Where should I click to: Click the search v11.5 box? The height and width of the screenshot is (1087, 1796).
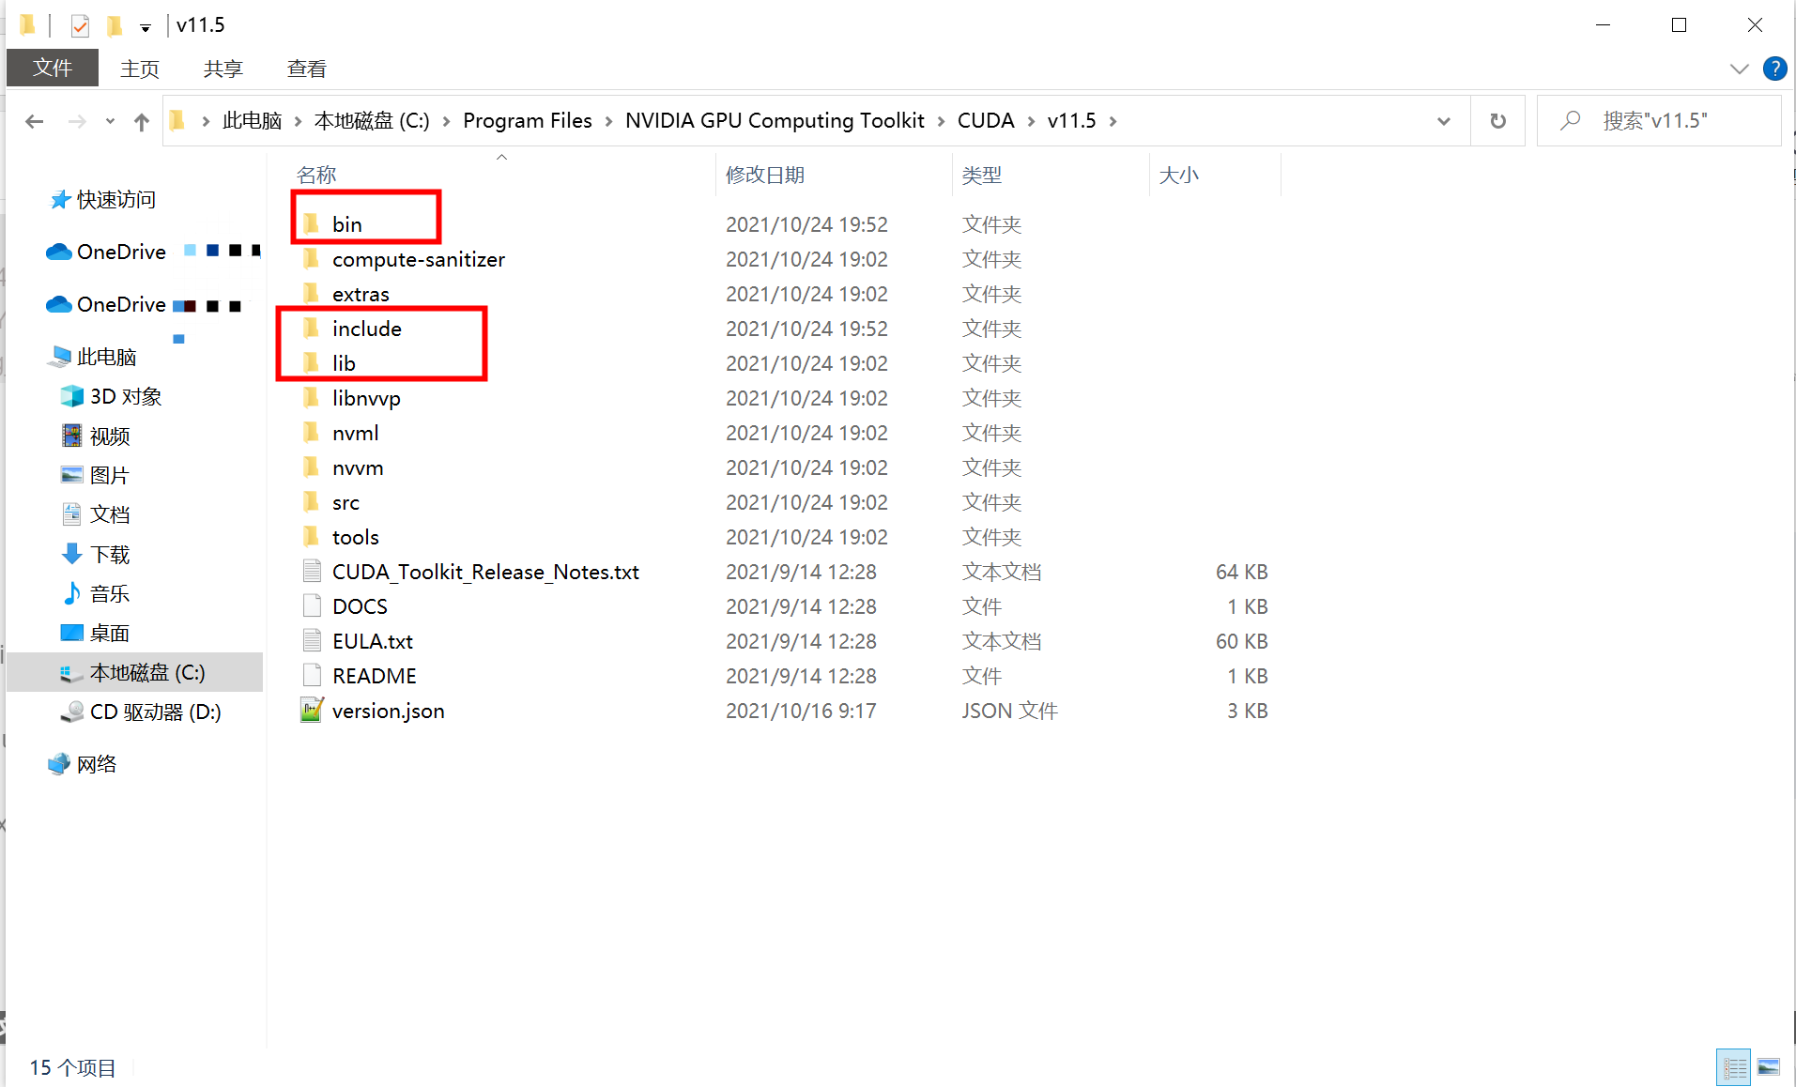[x=1658, y=121]
